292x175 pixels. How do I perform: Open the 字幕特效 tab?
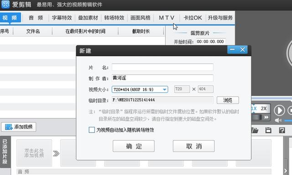coord(62,18)
